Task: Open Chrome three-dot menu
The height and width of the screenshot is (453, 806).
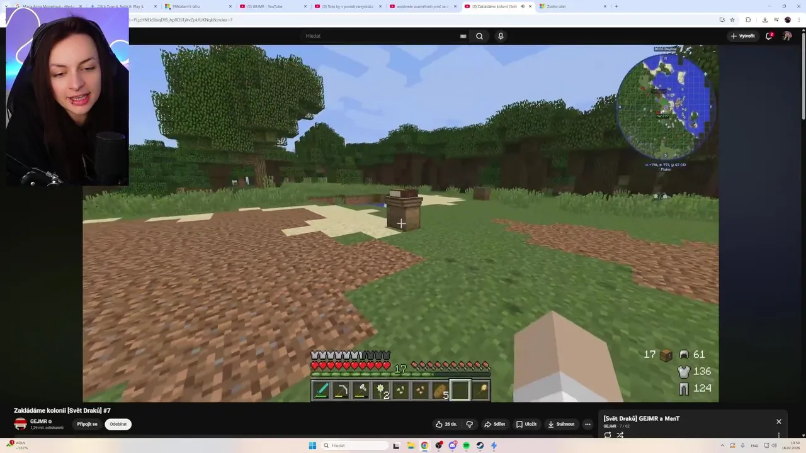Action: (798, 20)
